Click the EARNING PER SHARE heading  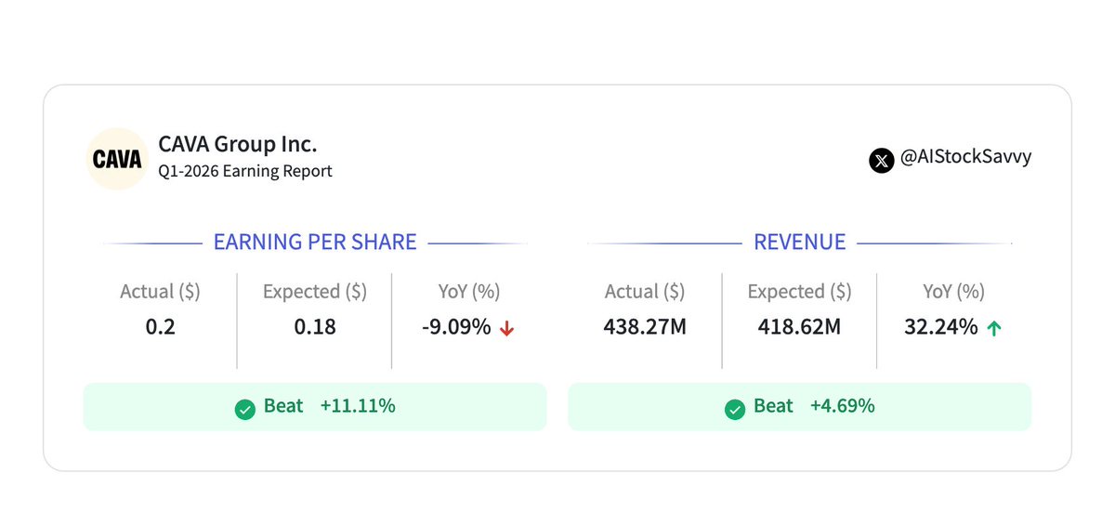pos(315,243)
